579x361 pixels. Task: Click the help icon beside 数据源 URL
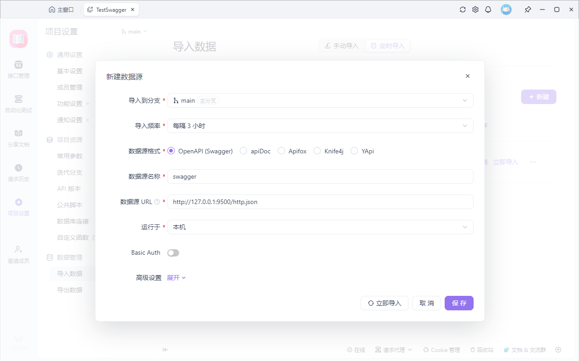click(x=157, y=202)
